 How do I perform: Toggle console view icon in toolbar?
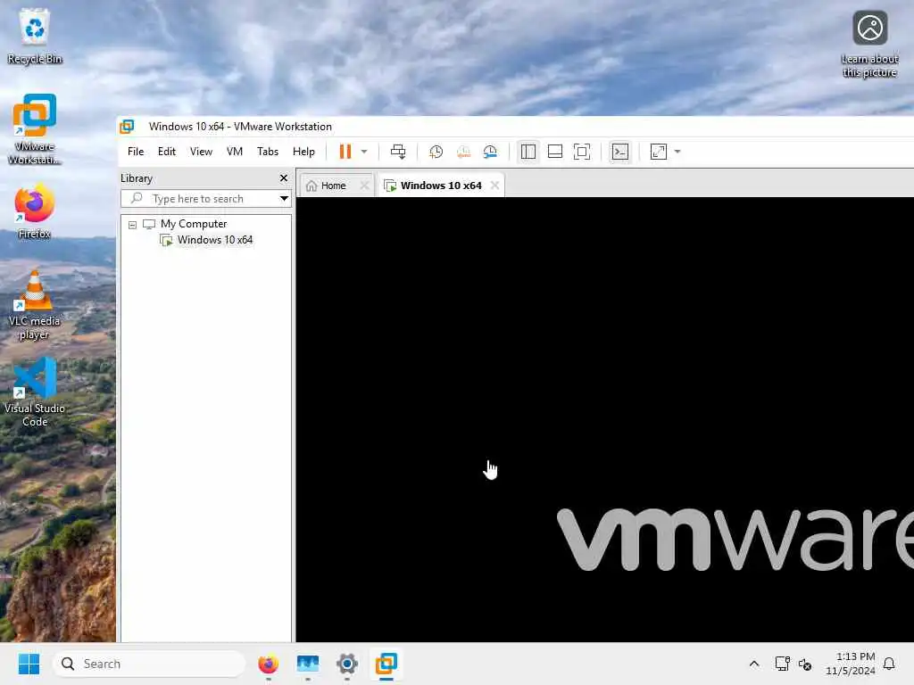619,152
